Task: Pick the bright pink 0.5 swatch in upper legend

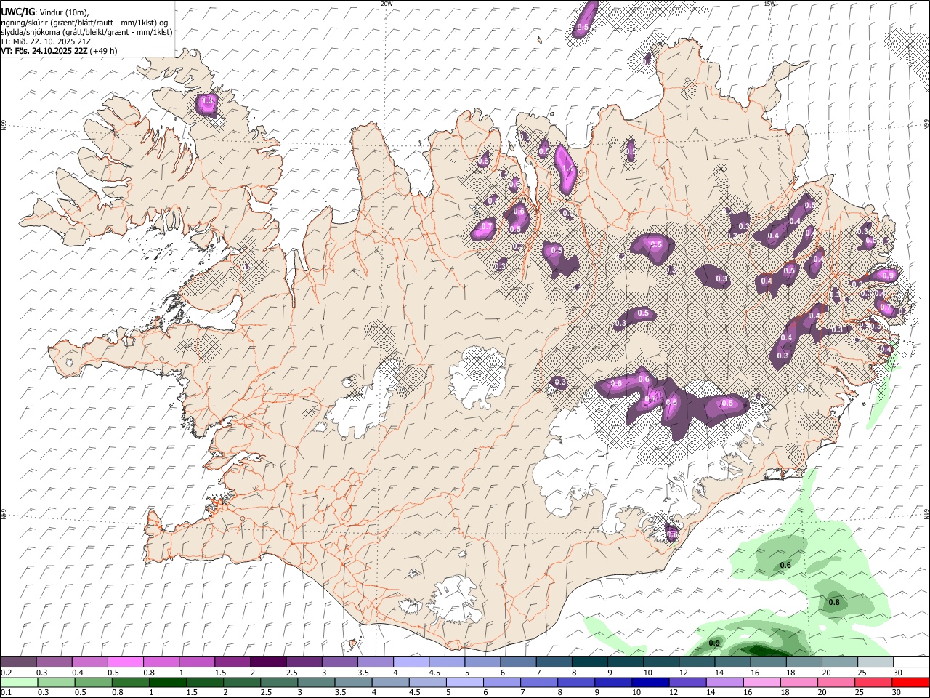Action: [125, 662]
